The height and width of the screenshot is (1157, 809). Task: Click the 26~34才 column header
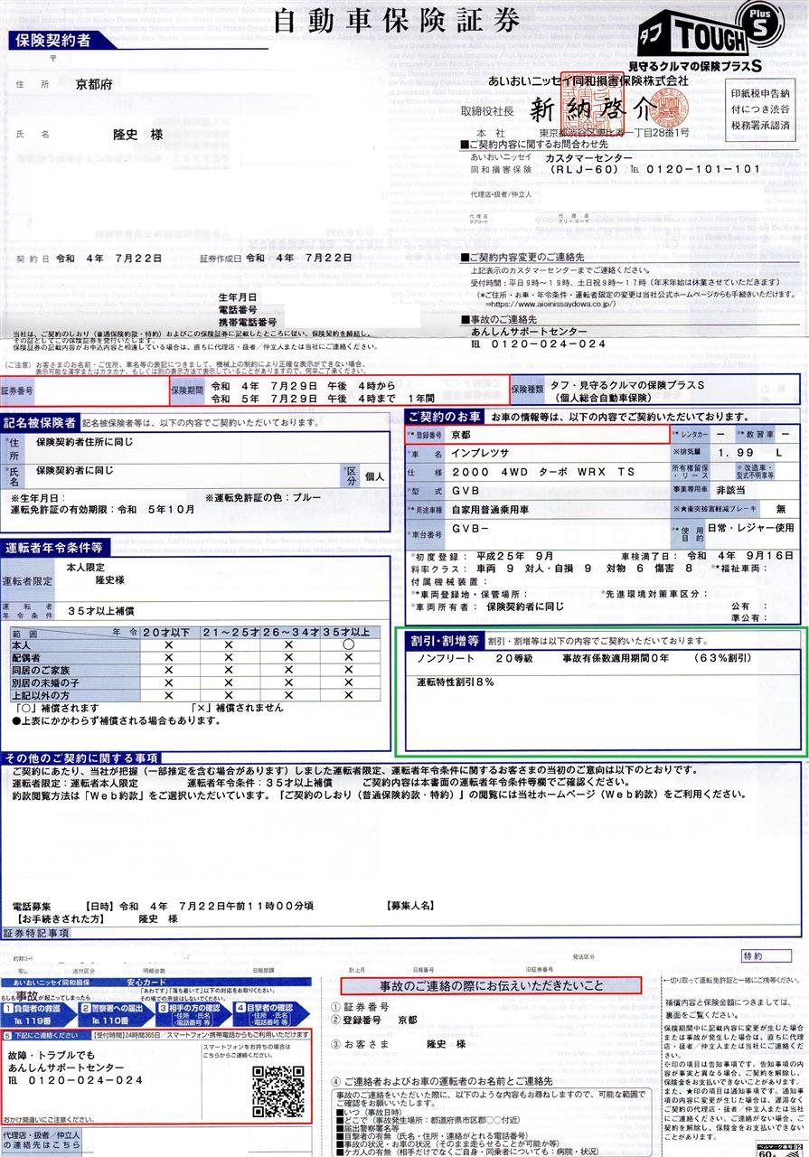click(x=289, y=633)
